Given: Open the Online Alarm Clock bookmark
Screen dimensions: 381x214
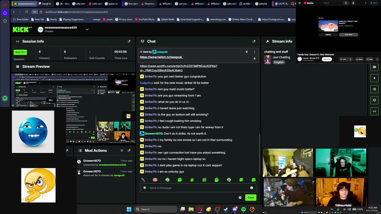Looking at the screenshot, I should click(x=241, y=19).
